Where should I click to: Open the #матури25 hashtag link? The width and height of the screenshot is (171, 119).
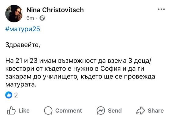click(23, 29)
